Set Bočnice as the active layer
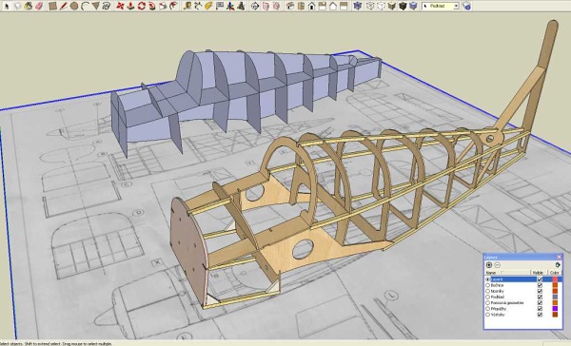This screenshot has width=571, height=346. coord(487,285)
